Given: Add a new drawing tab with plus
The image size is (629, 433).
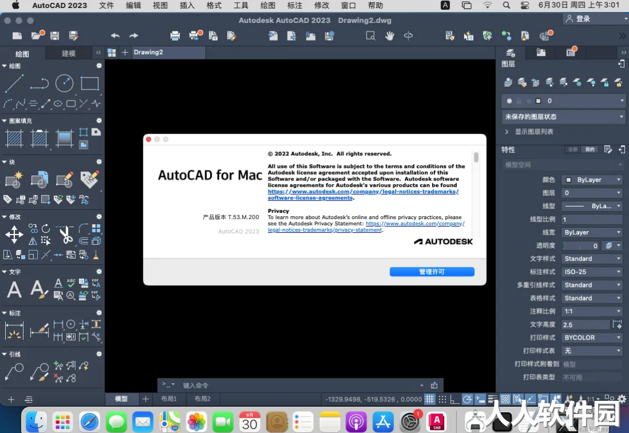Looking at the screenshot, I should coord(125,53).
